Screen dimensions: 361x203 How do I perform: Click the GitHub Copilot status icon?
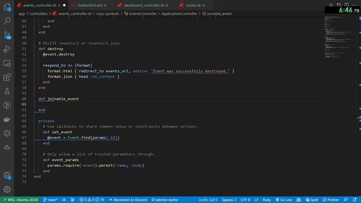(x=298, y=200)
